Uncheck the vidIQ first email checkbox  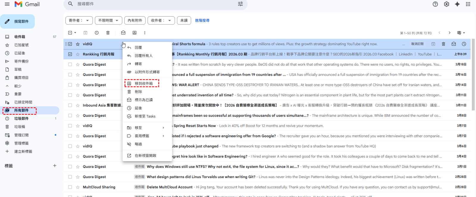click(x=70, y=44)
